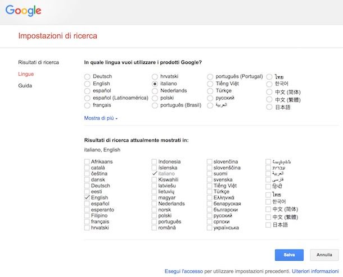The width and height of the screenshot is (343, 277).
Task: Select português (Portugal) radio button
Action: click(210, 77)
